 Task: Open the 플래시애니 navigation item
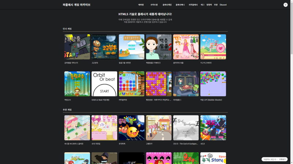180,5
